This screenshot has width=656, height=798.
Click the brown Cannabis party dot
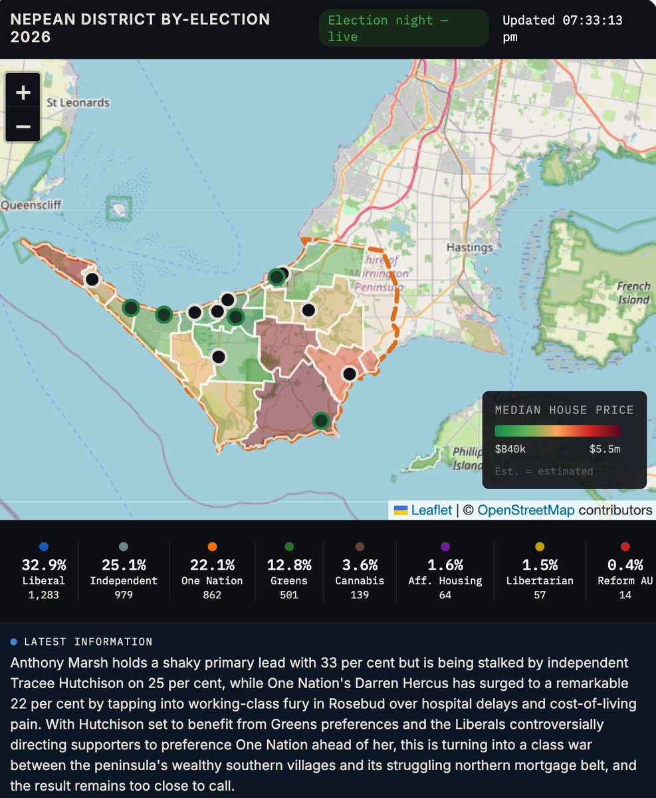pos(360,546)
